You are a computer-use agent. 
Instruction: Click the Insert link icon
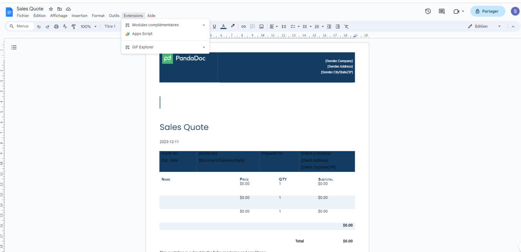pyautogui.click(x=244, y=26)
